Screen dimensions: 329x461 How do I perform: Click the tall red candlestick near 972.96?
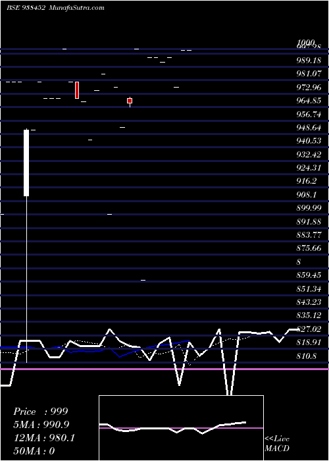click(77, 90)
